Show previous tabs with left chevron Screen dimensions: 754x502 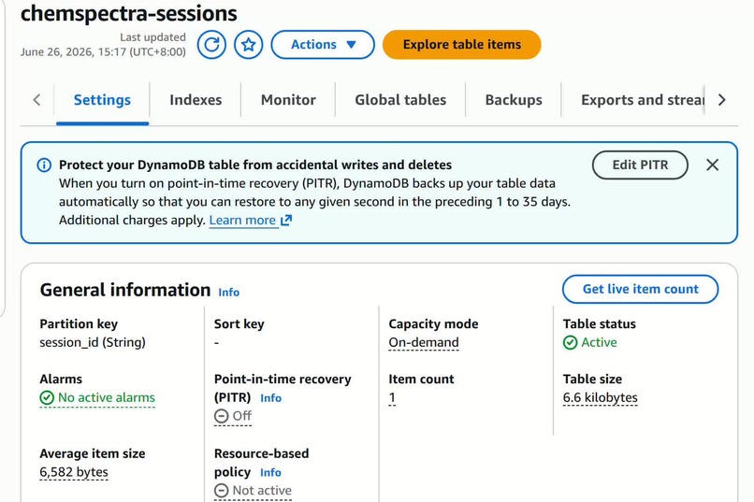click(x=37, y=100)
